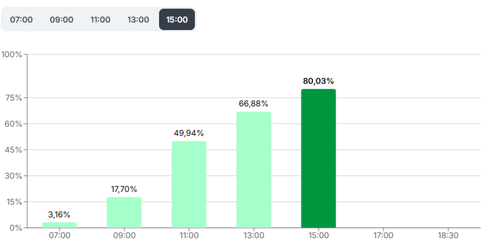Open the 11:00 time tab

click(x=100, y=19)
